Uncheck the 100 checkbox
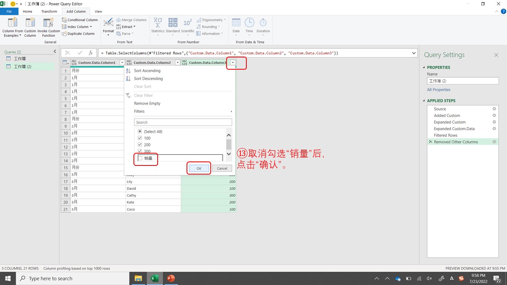The height and width of the screenshot is (285, 507). click(x=139, y=138)
